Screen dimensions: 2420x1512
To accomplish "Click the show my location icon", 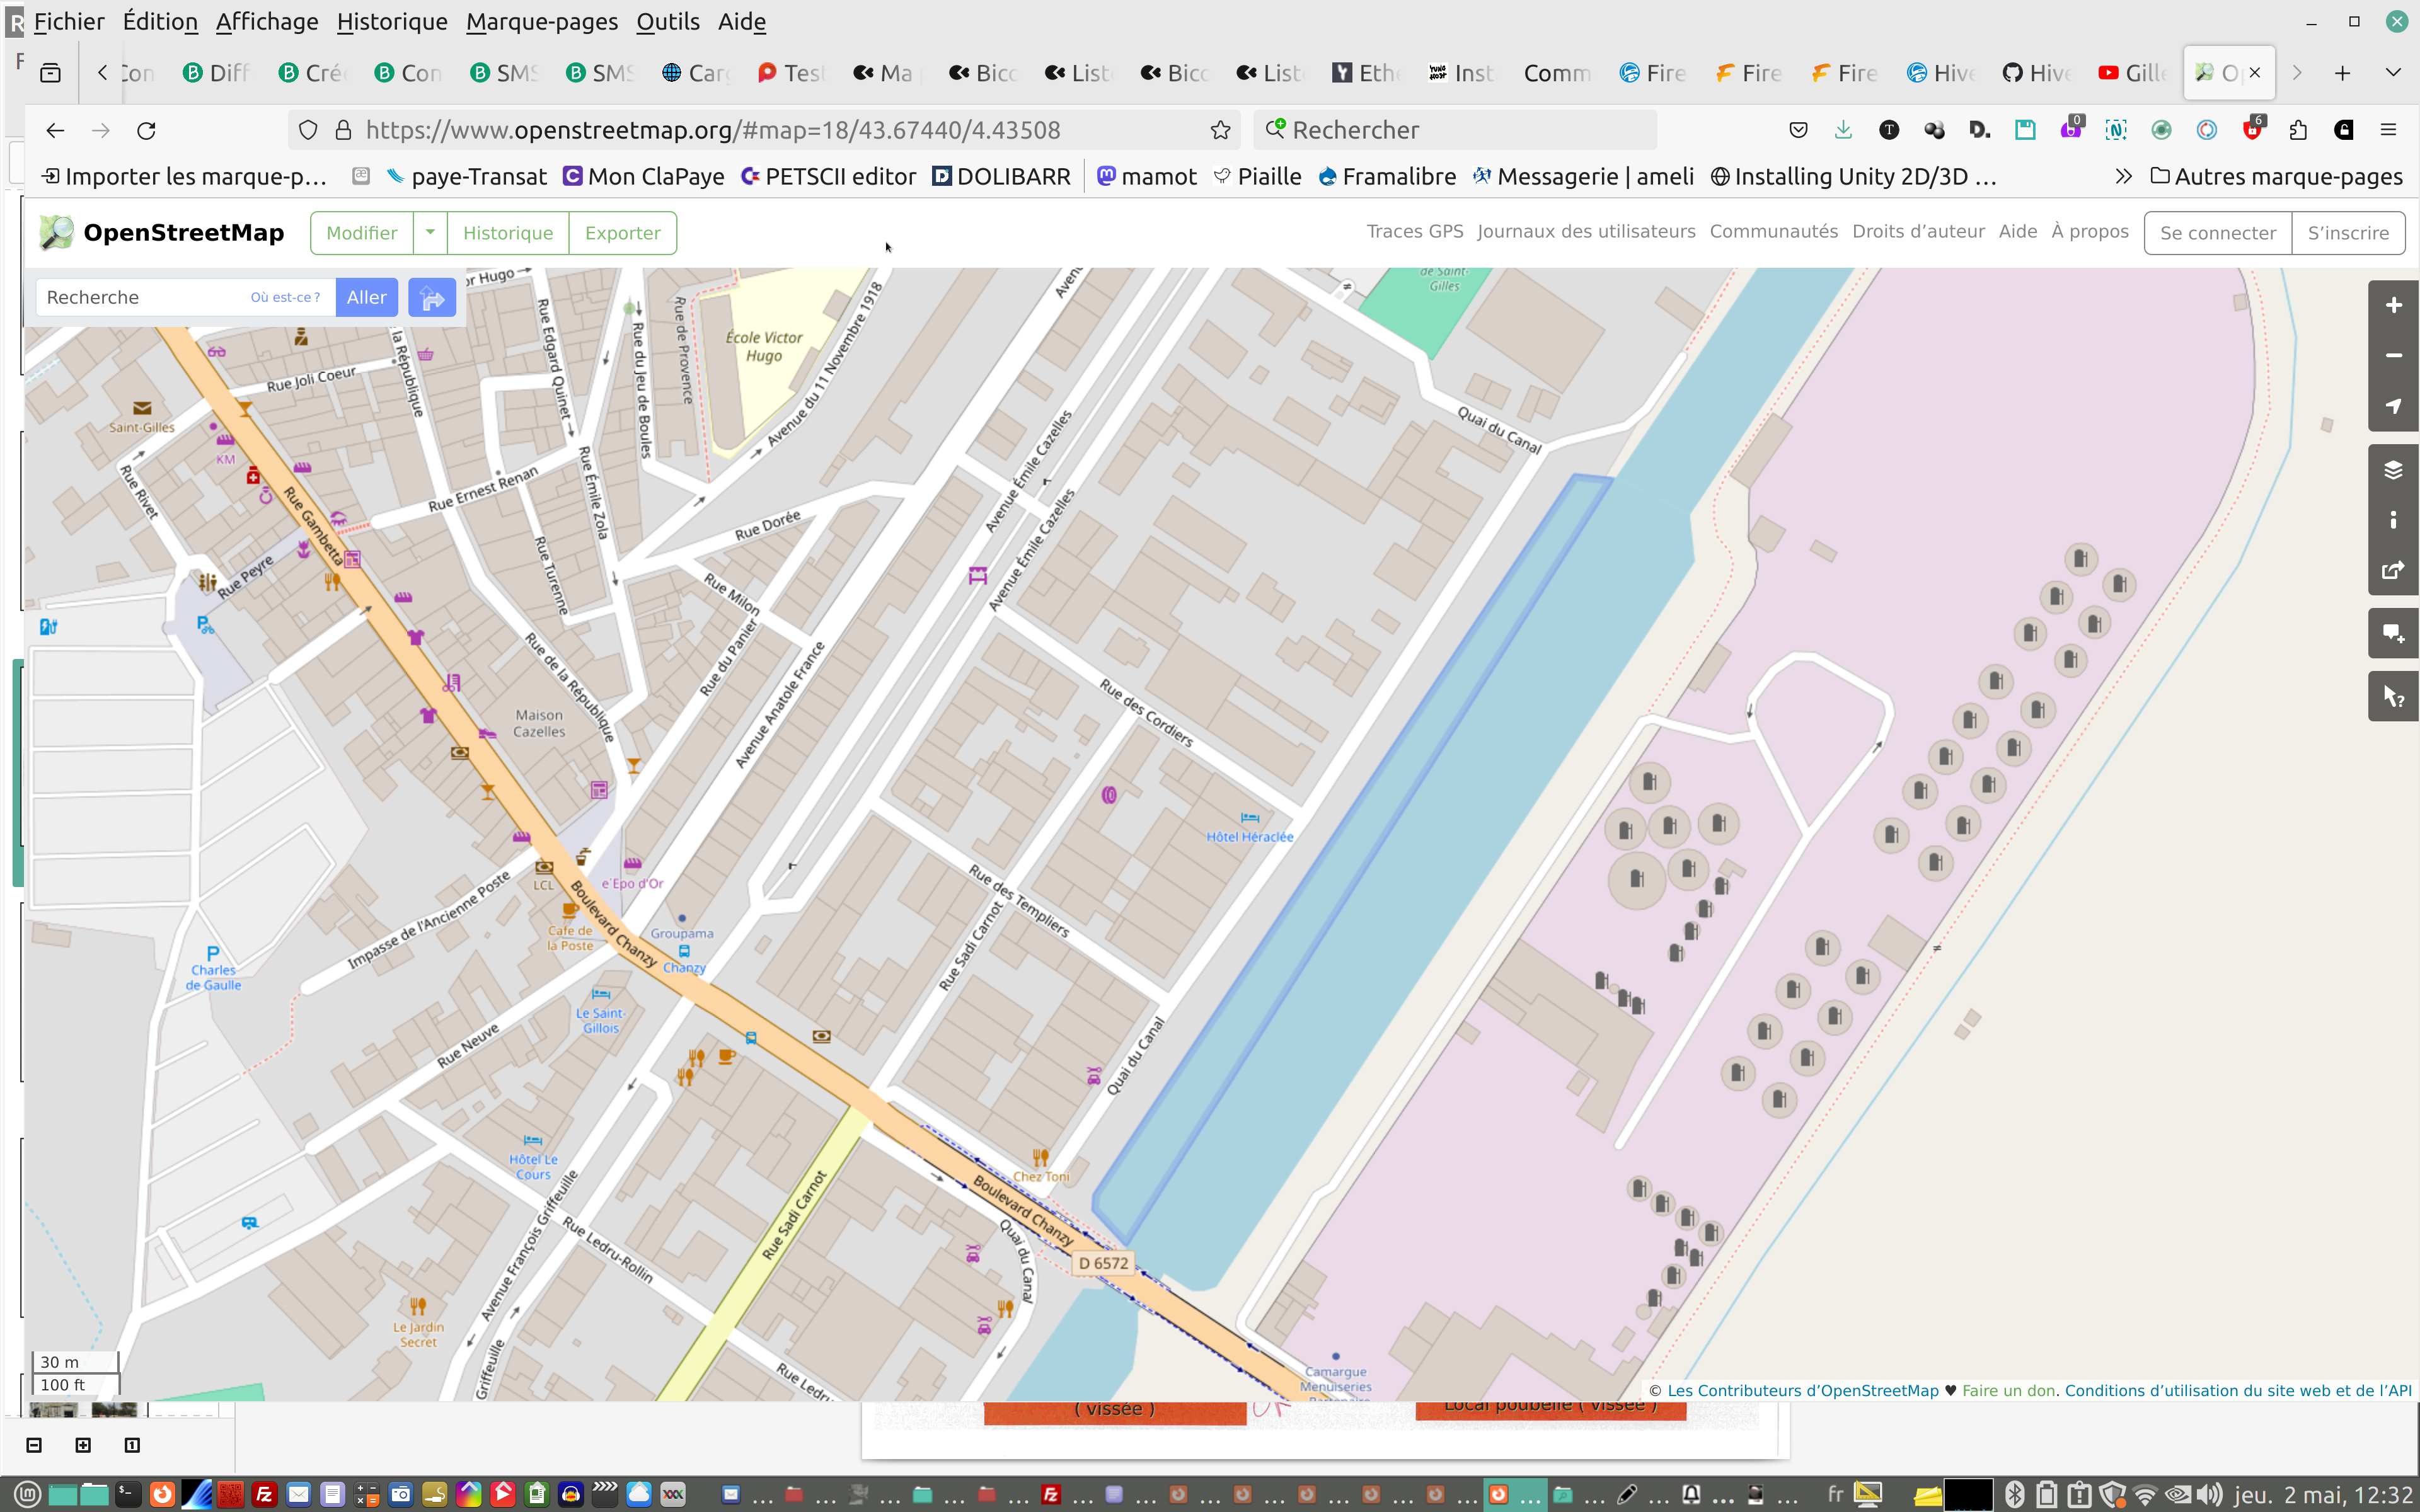I will (x=2393, y=406).
